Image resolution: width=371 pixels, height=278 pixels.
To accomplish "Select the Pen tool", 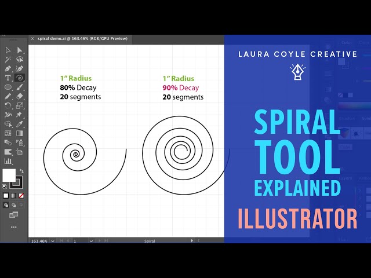I will point(8,68).
